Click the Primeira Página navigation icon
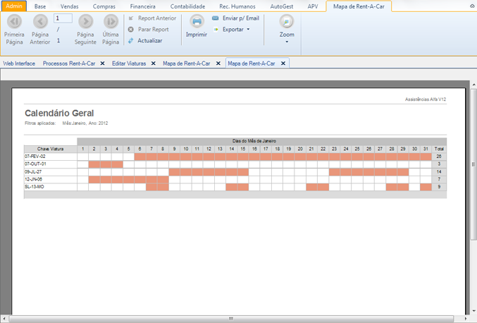477x323 pixels. point(14,21)
